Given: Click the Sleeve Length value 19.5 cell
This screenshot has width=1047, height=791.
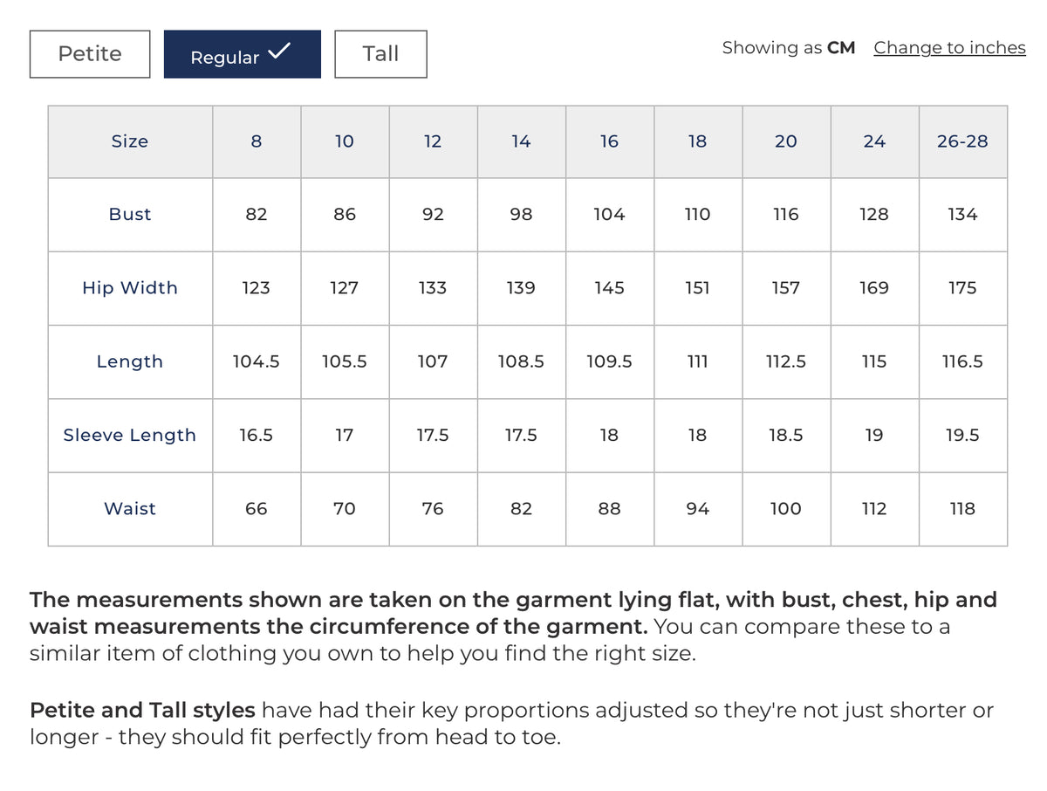Looking at the screenshot, I should 962,436.
